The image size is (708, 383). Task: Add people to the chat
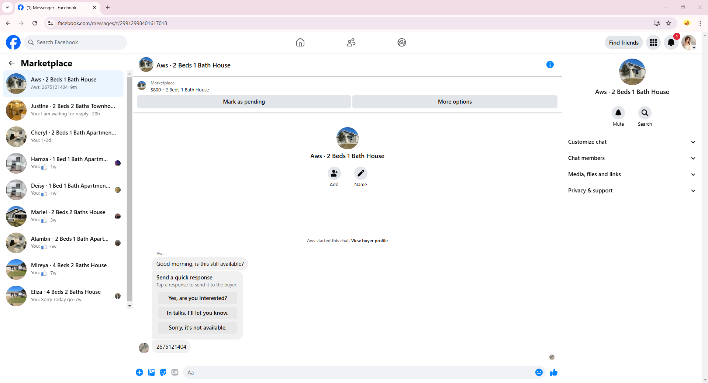point(334,173)
